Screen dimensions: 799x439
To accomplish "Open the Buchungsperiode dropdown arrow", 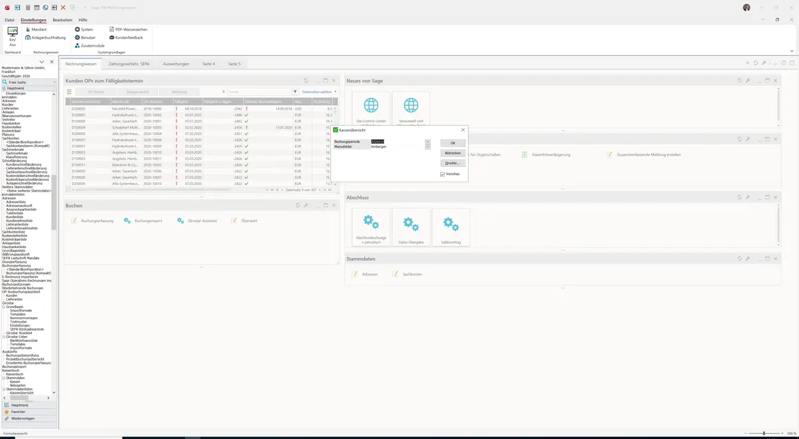I will tap(427, 142).
